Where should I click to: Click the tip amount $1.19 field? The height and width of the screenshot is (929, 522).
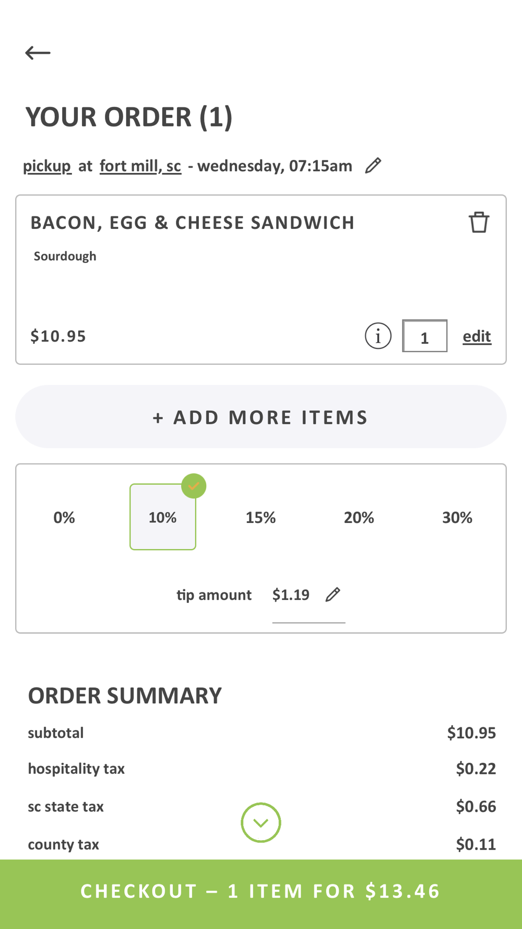(309, 596)
